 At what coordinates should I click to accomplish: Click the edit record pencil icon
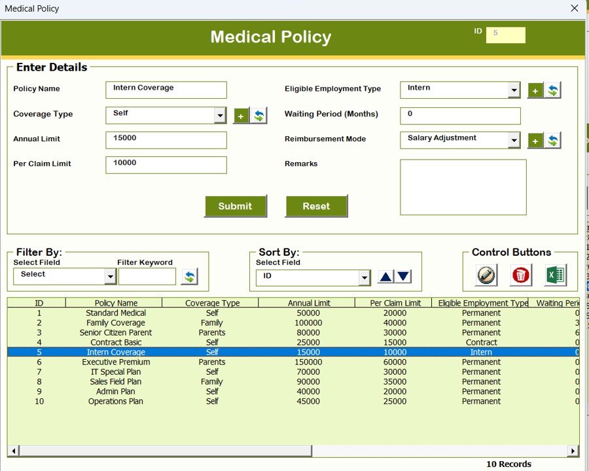[485, 275]
